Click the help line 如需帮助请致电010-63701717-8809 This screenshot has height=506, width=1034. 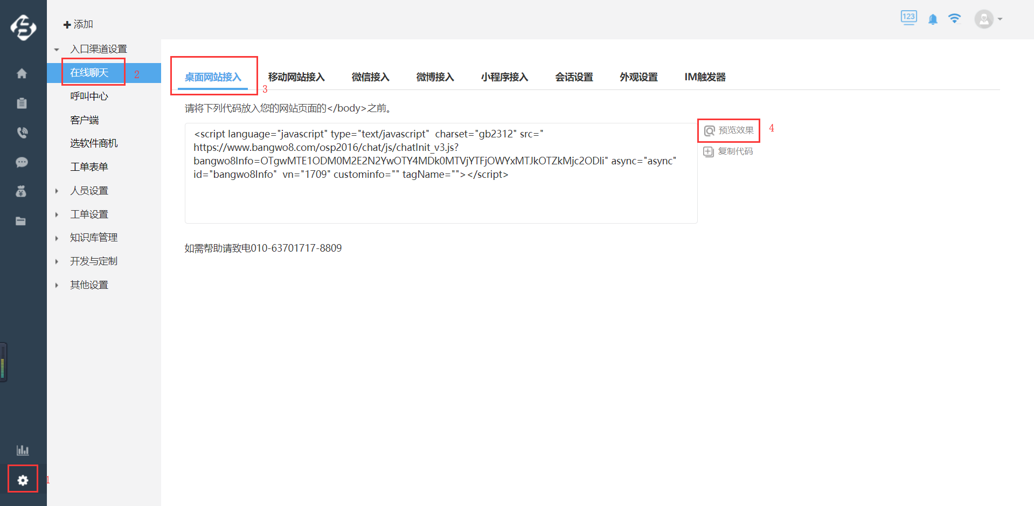pyautogui.click(x=263, y=248)
